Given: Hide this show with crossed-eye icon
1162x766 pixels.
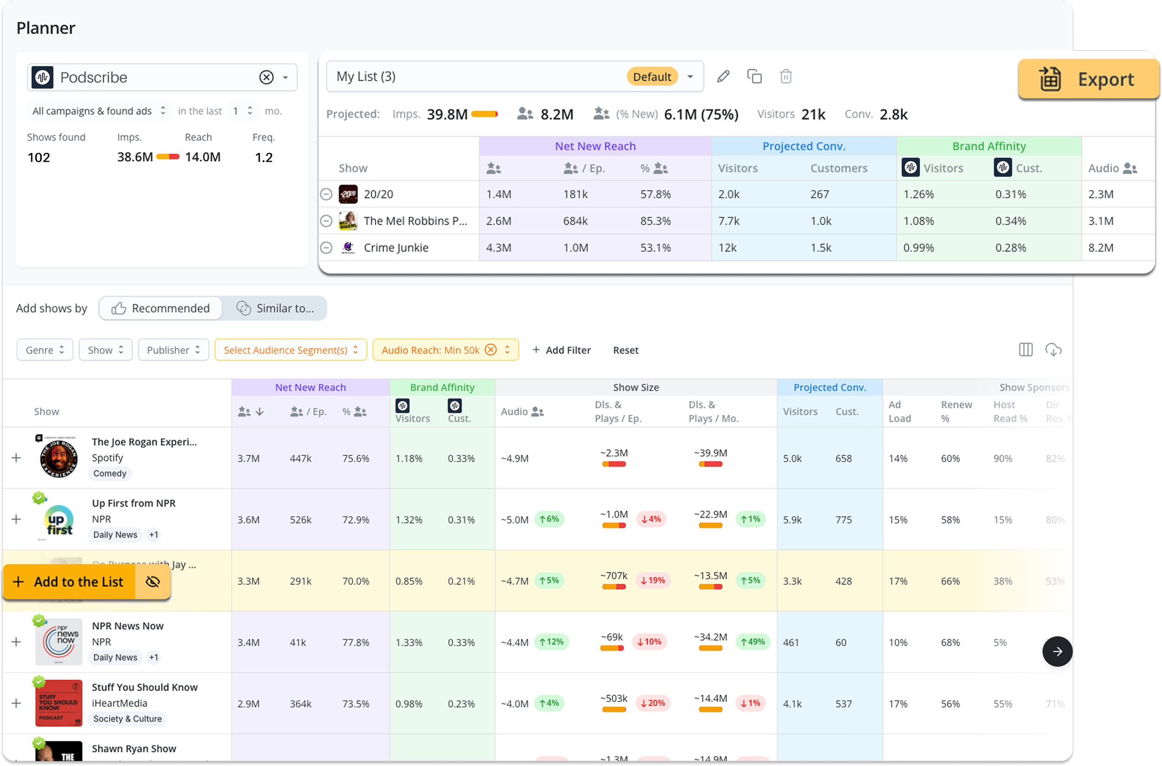Looking at the screenshot, I should pyautogui.click(x=153, y=581).
